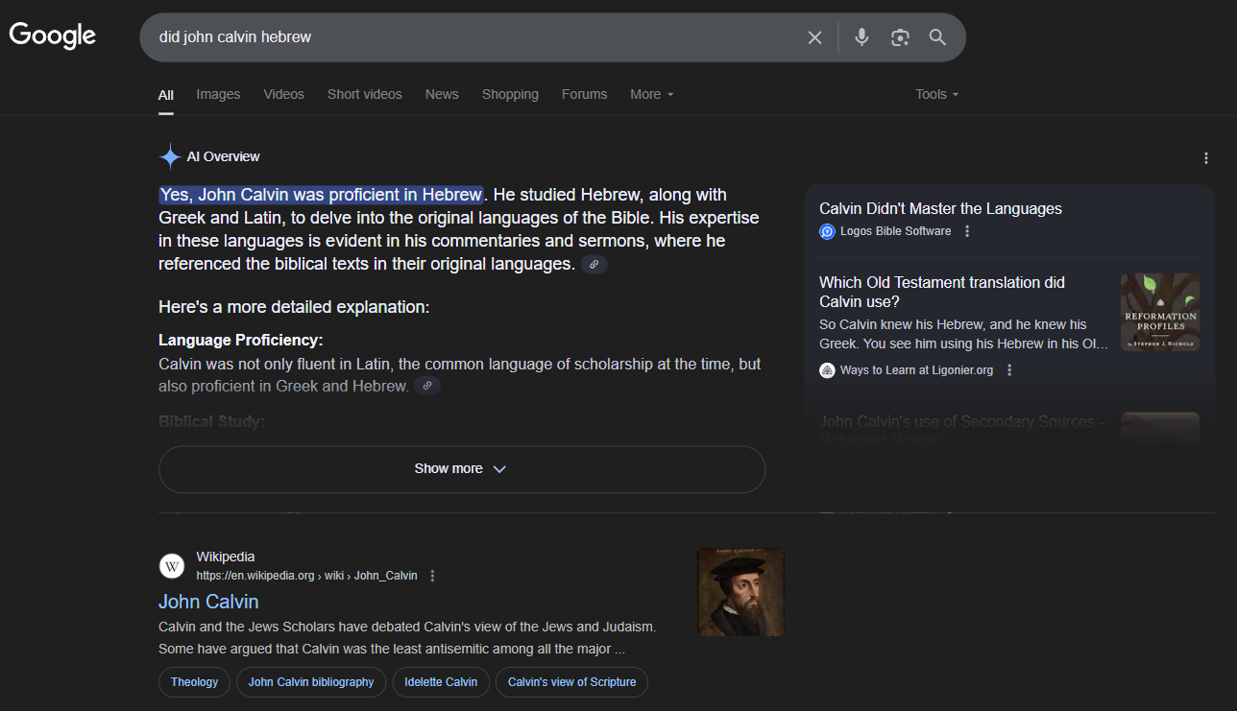Open three-dot menu beside Ways to Learn at Ligonier.org

point(1009,370)
